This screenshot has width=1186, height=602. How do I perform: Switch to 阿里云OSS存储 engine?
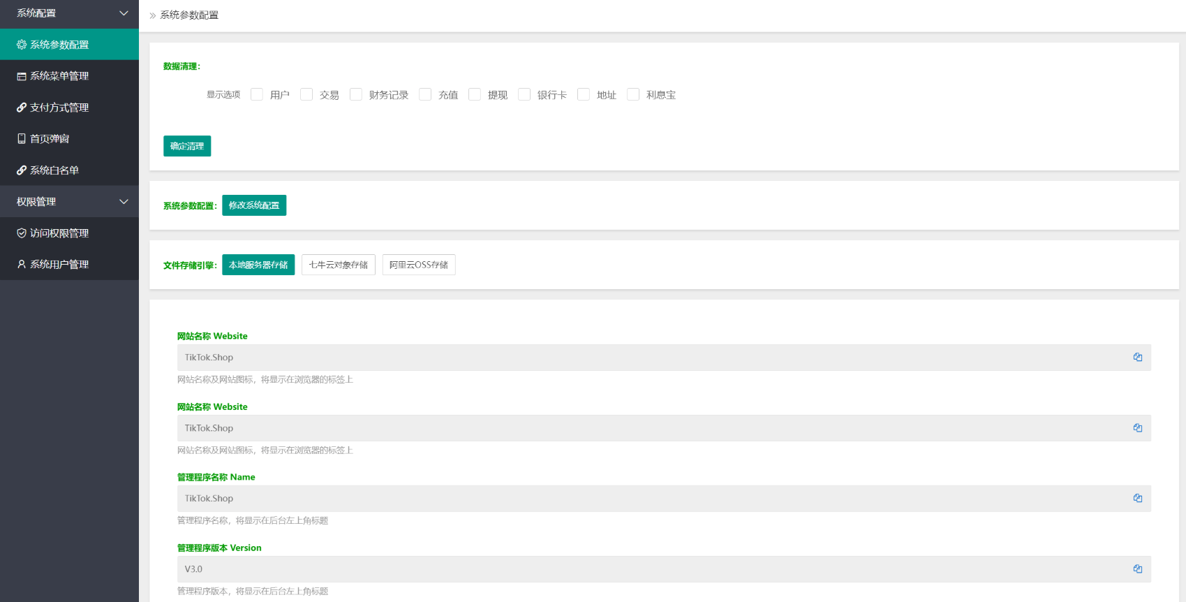pyautogui.click(x=419, y=265)
